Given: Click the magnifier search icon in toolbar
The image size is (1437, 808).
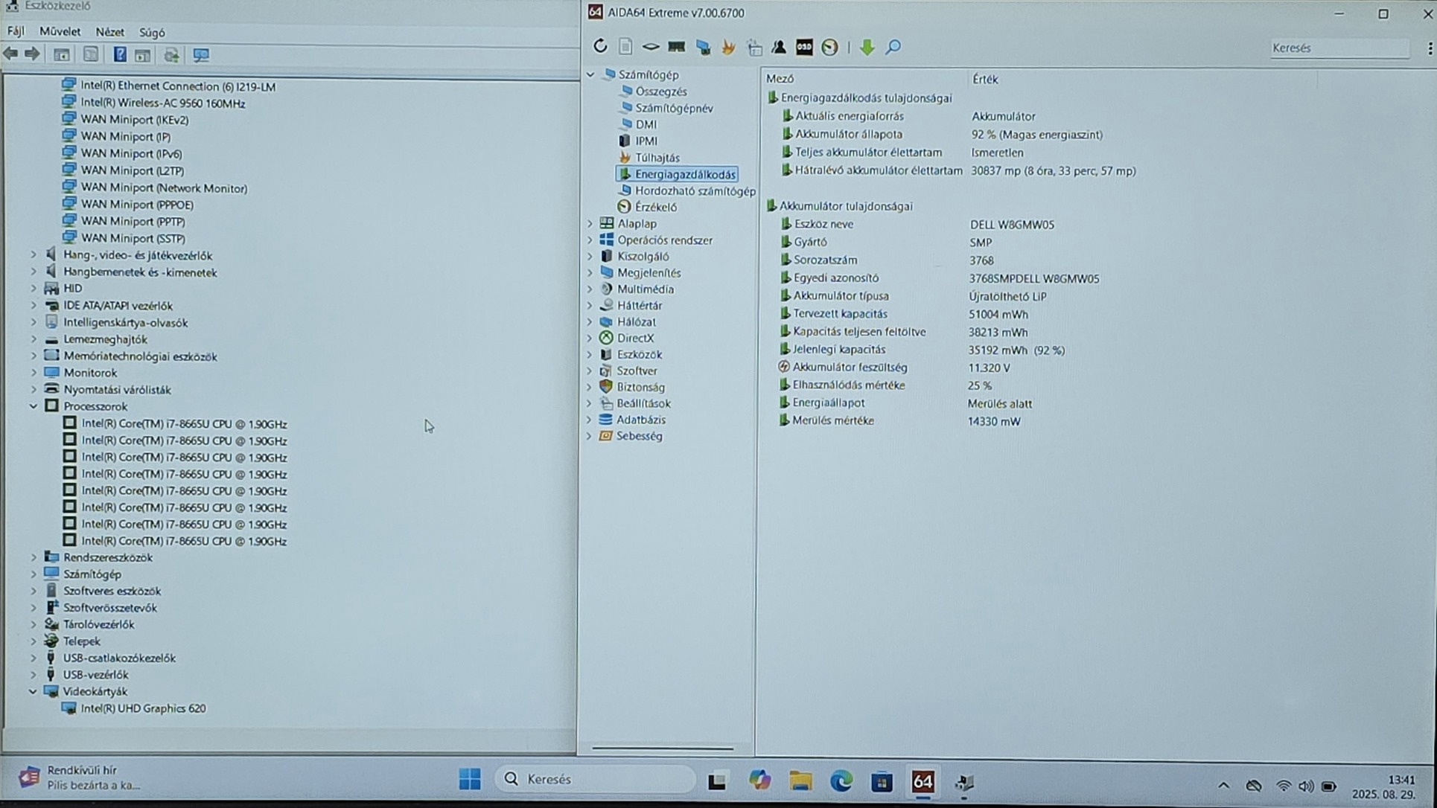Looking at the screenshot, I should [893, 47].
